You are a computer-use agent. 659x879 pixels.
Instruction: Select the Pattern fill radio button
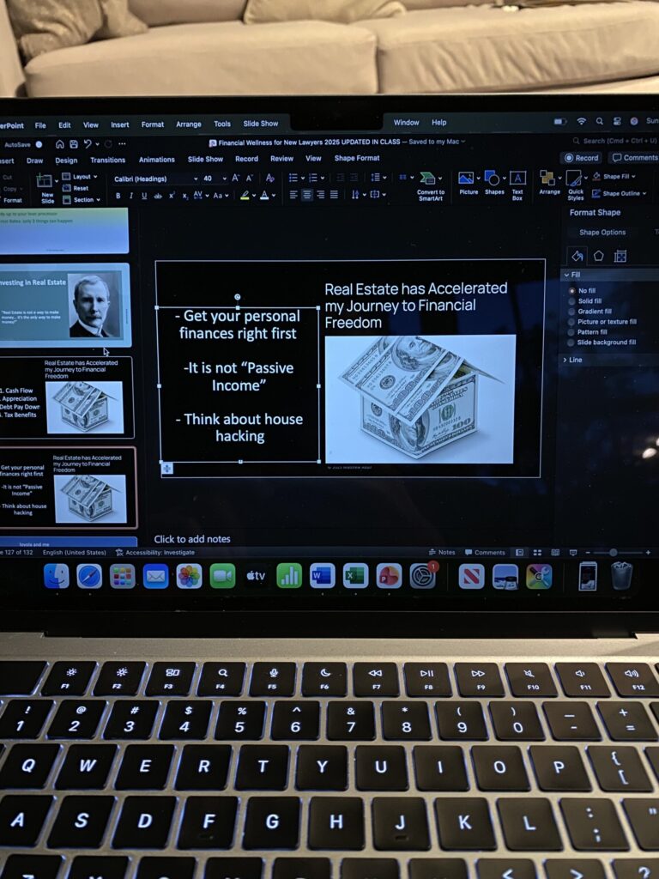click(572, 332)
